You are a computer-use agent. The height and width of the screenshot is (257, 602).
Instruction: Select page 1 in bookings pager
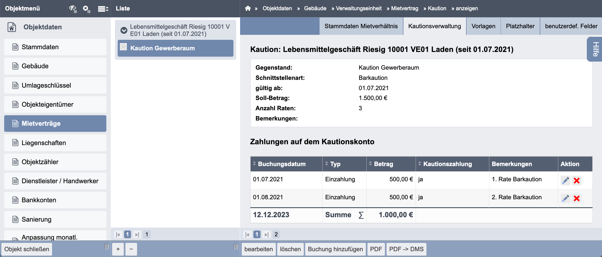pos(257,235)
